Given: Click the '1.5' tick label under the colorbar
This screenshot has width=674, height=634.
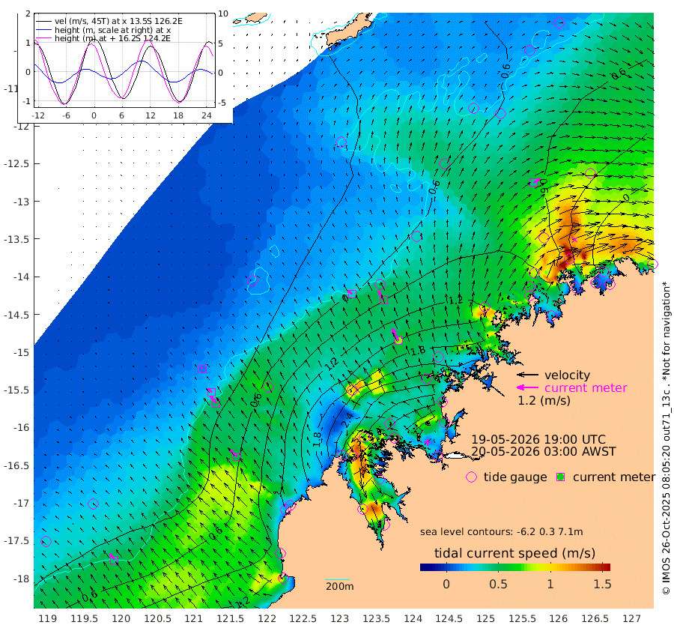Looking at the screenshot, I should pyautogui.click(x=602, y=584).
